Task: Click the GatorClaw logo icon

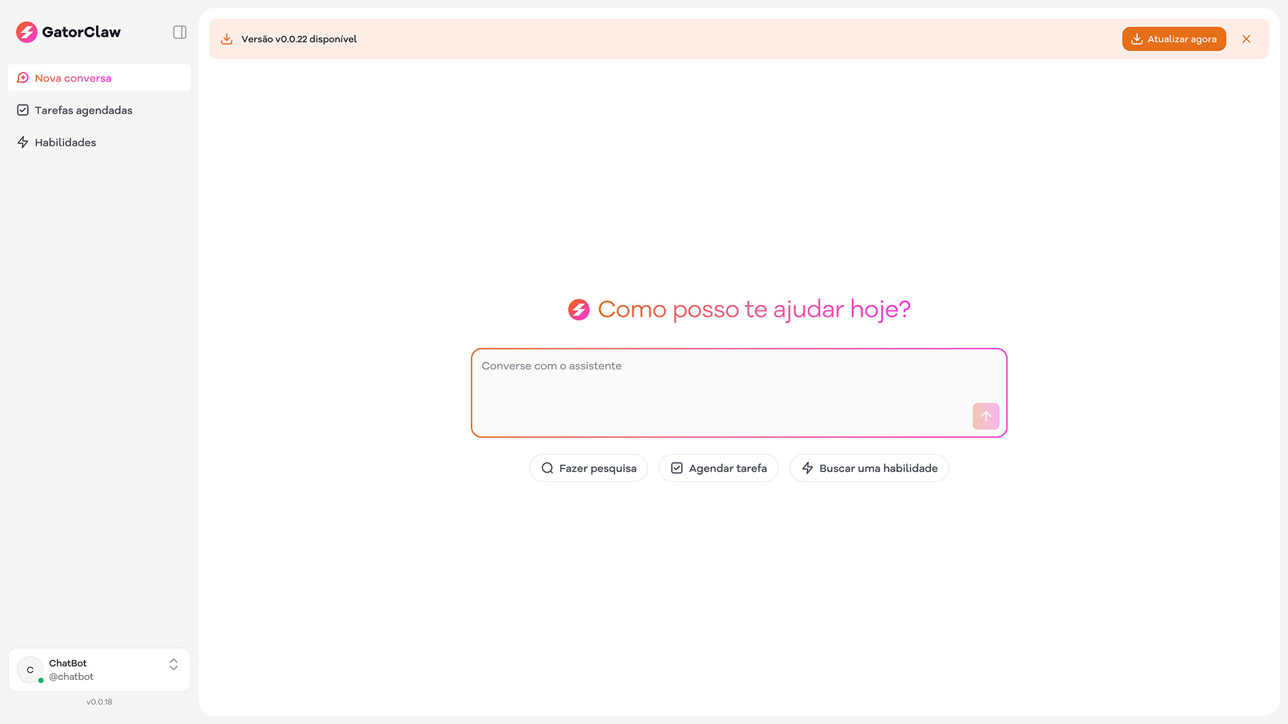Action: tap(27, 32)
